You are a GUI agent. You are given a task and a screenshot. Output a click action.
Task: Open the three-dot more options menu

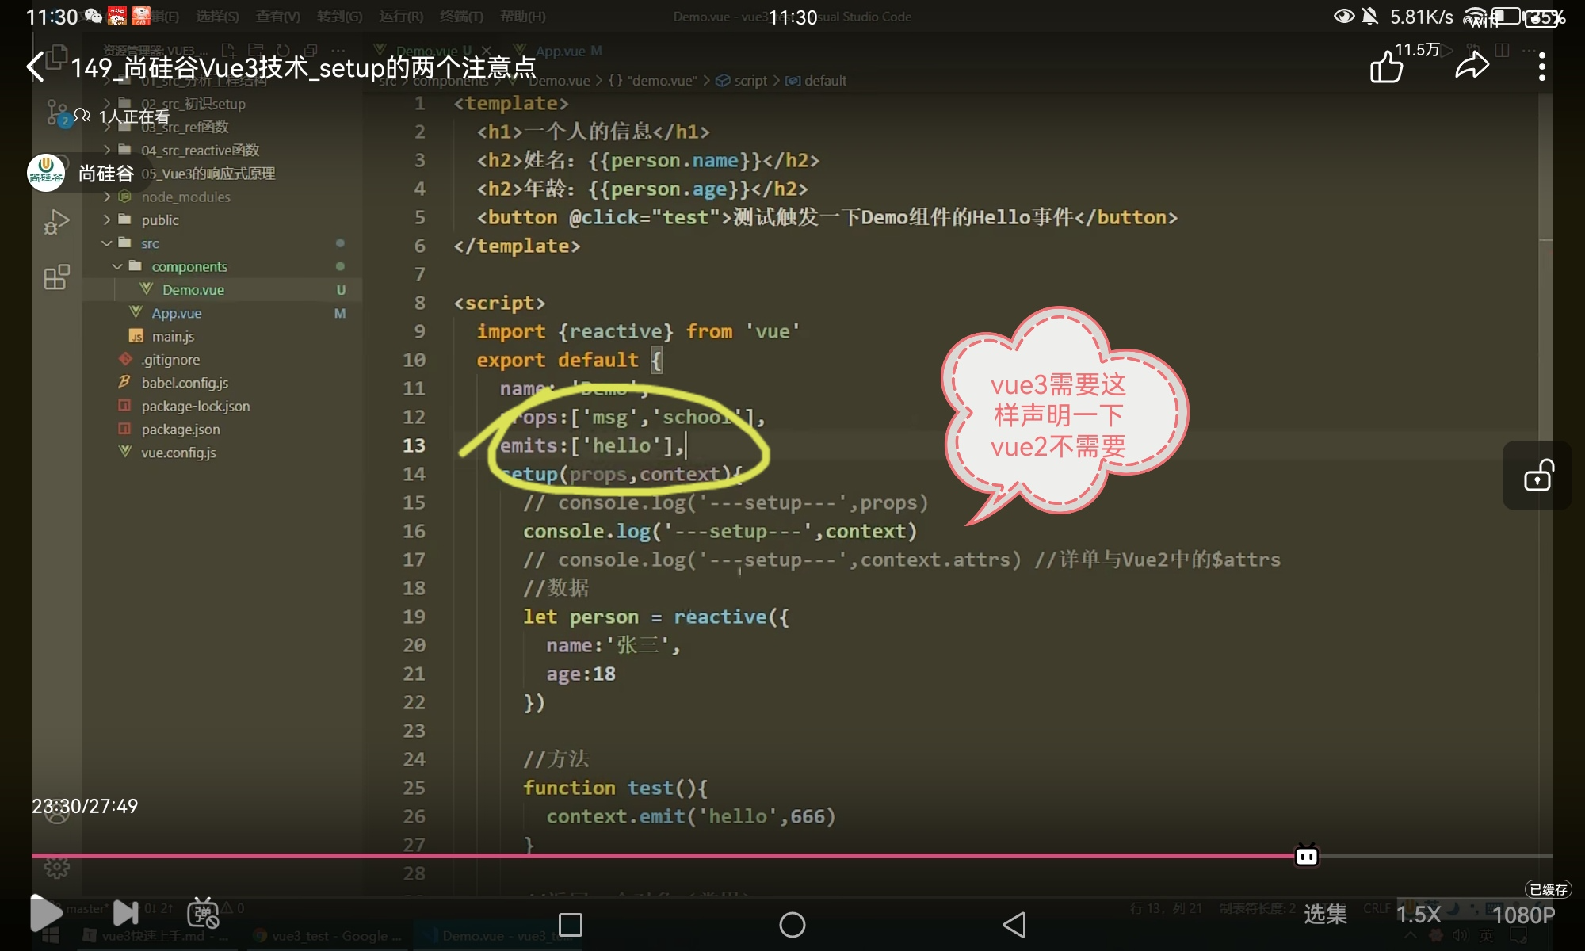1541,67
